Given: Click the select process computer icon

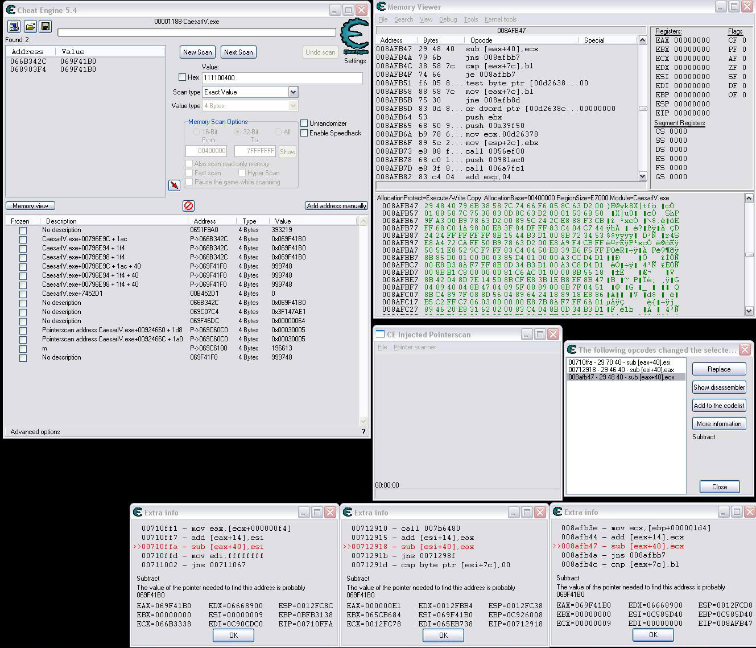Looking at the screenshot, I should click(14, 26).
